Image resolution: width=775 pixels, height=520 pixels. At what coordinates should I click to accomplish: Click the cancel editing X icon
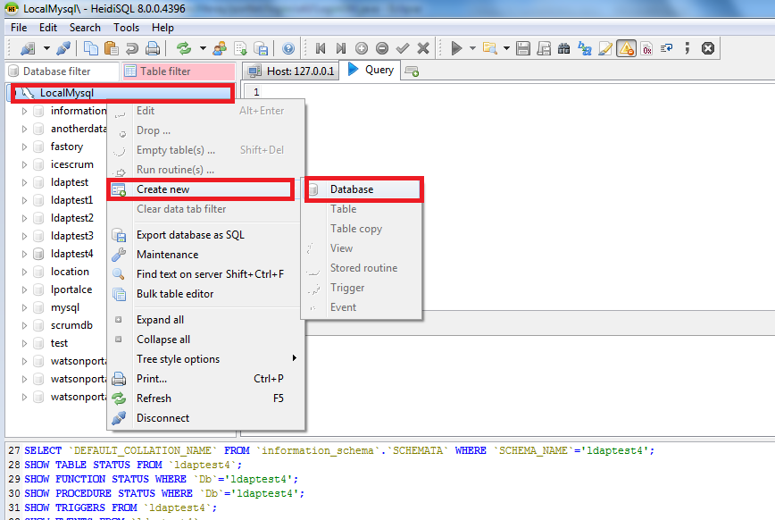click(423, 48)
